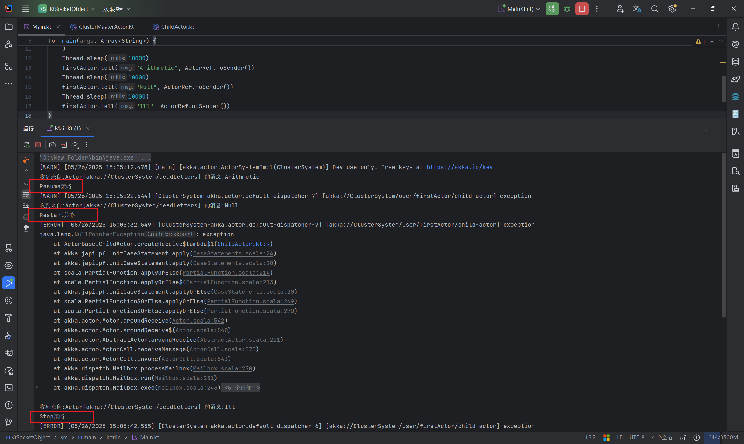Click UTF-8 encoding in status bar
Viewport: 744px width, 444px height.
pos(636,437)
